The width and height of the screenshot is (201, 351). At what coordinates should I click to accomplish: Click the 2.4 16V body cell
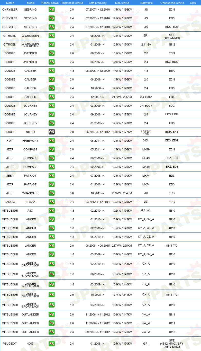pyautogui.click(x=146, y=44)
